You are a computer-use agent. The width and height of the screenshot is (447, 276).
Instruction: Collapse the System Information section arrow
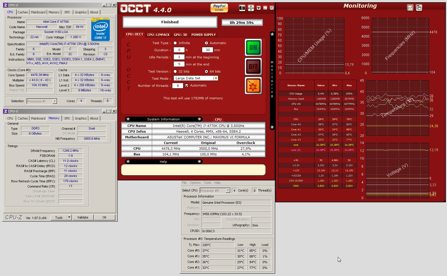pyautogui.click(x=199, y=119)
